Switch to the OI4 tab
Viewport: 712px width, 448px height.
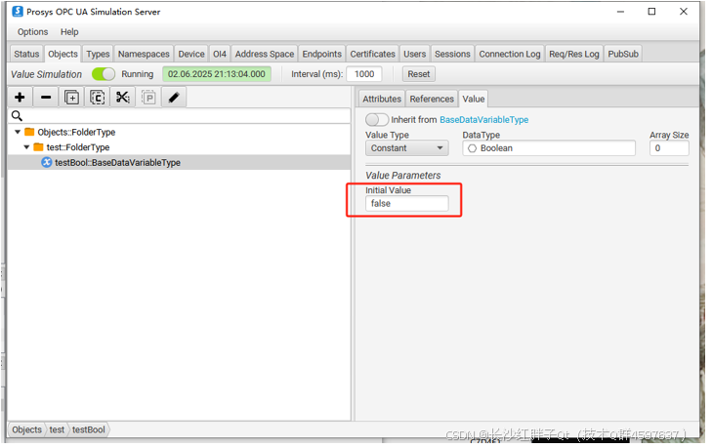[x=220, y=54]
